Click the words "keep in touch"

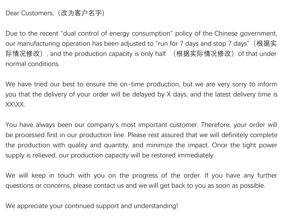(x=53, y=176)
